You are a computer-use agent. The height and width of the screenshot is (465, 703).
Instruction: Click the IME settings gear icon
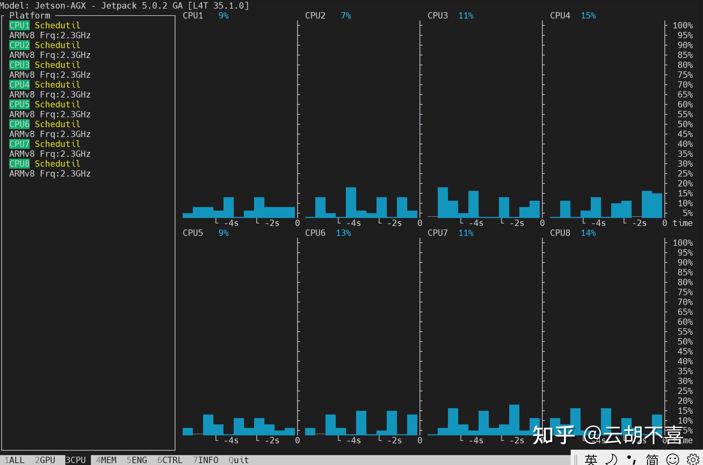[693, 459]
